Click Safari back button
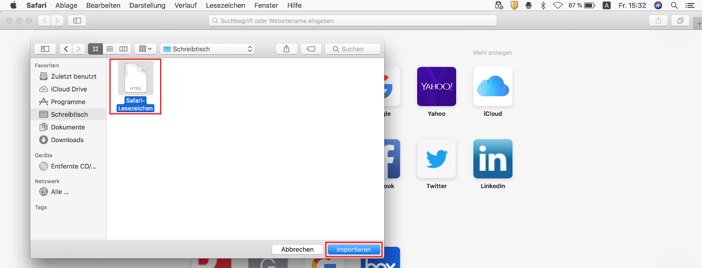702x268 pixels. pyautogui.click(x=45, y=21)
